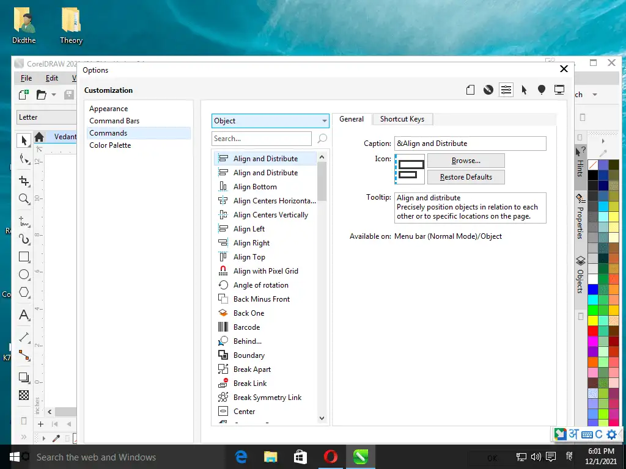The height and width of the screenshot is (469, 626).
Task: Close the Options dialog
Action: [564, 68]
